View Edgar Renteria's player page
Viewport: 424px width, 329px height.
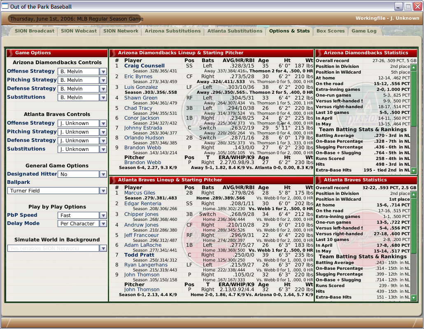pos(143,204)
